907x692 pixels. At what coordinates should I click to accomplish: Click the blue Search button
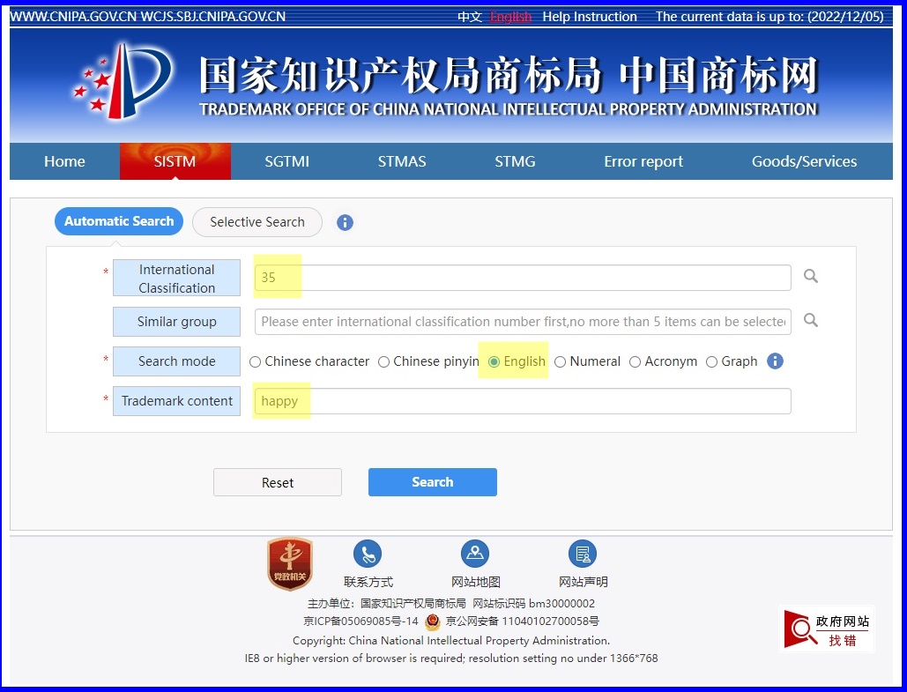click(x=433, y=482)
